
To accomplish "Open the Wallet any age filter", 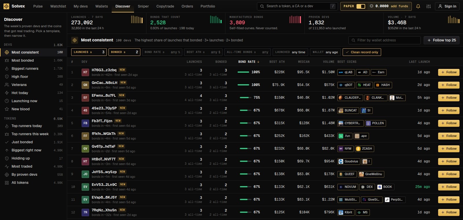I will pyautogui.click(x=325, y=52).
